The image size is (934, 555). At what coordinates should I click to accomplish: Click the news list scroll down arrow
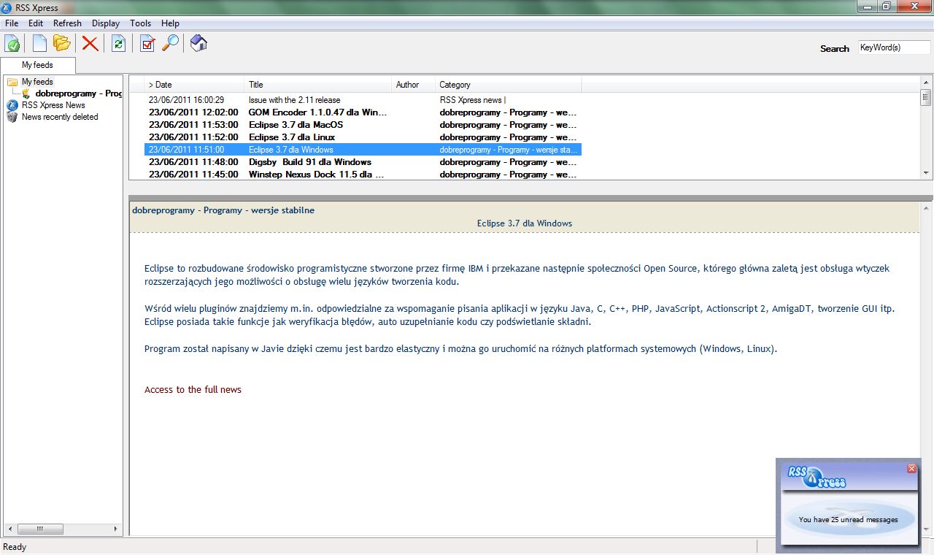pyautogui.click(x=926, y=173)
